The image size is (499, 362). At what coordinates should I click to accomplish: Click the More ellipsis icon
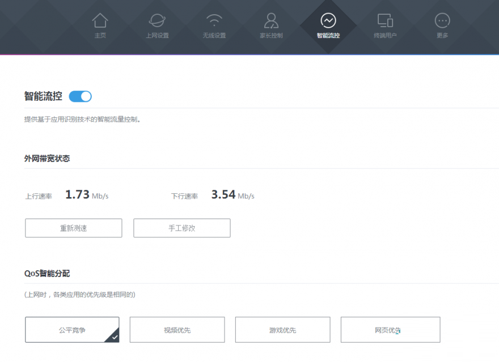(x=442, y=21)
